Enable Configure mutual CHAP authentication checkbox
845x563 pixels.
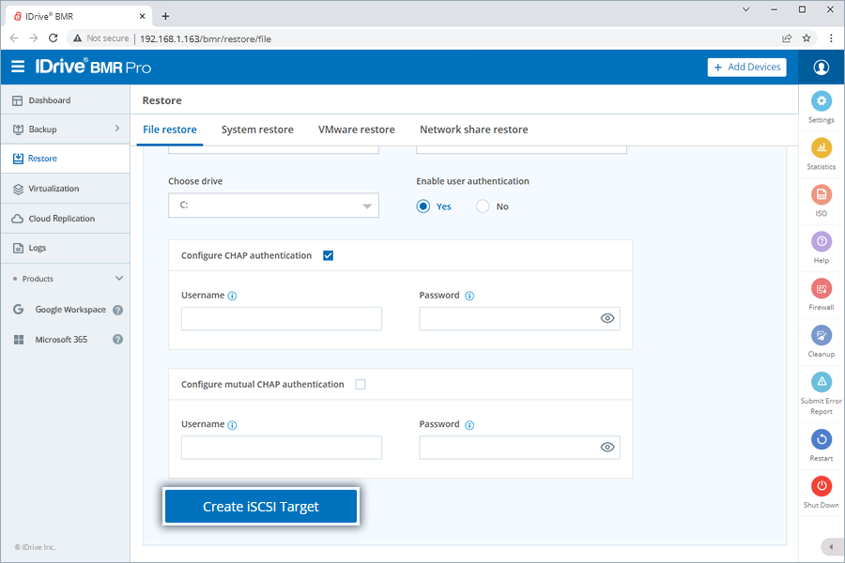[361, 384]
